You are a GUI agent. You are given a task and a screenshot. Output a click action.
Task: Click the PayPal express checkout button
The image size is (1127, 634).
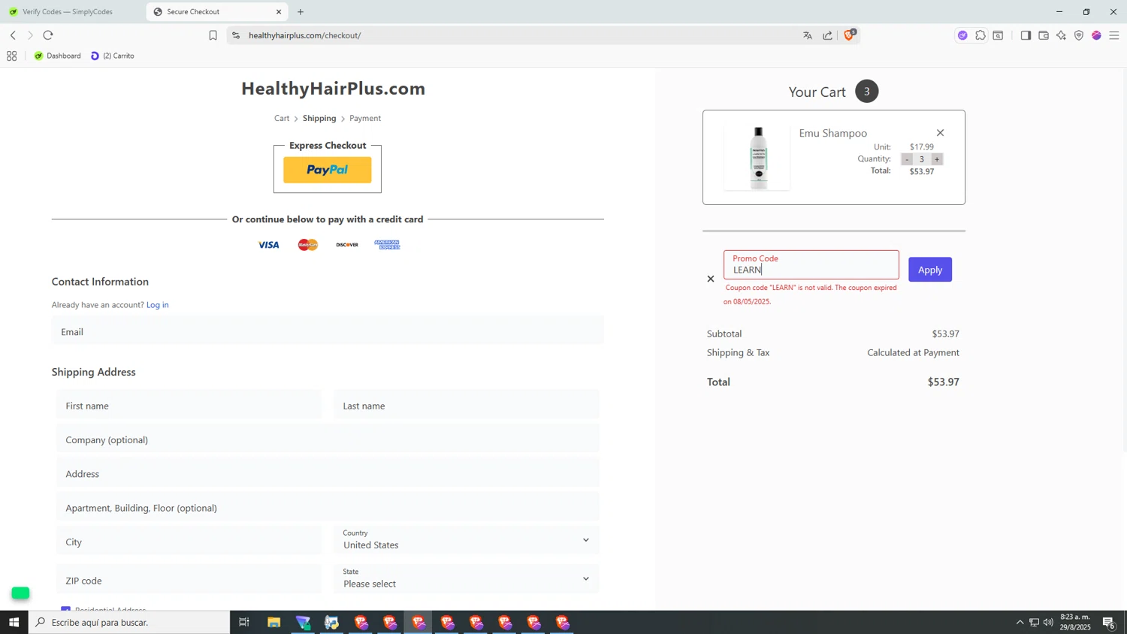point(327,170)
